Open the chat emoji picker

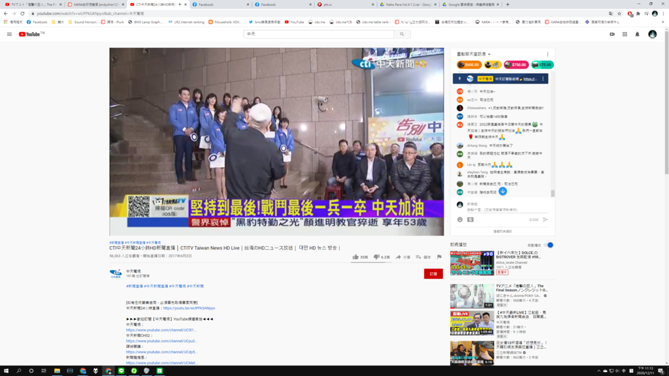[459, 219]
